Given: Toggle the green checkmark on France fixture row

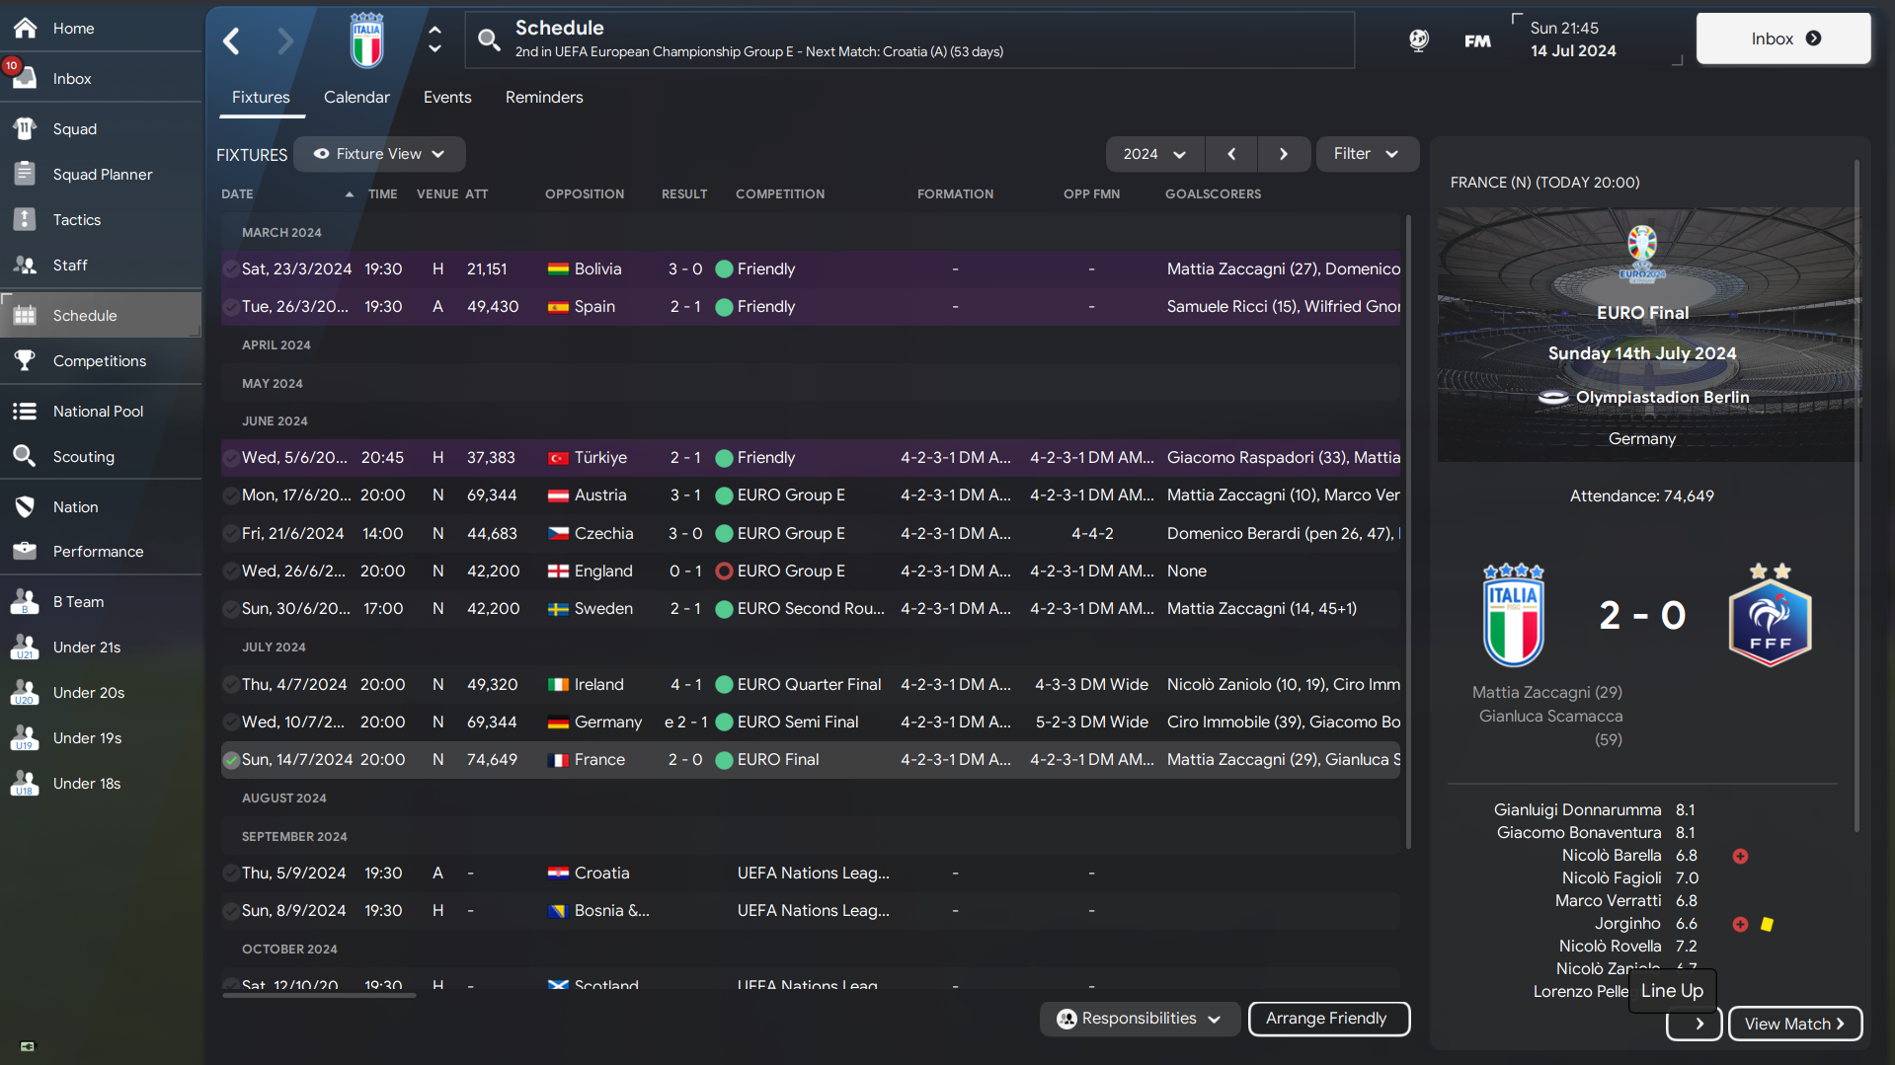Looking at the screenshot, I should point(231,759).
